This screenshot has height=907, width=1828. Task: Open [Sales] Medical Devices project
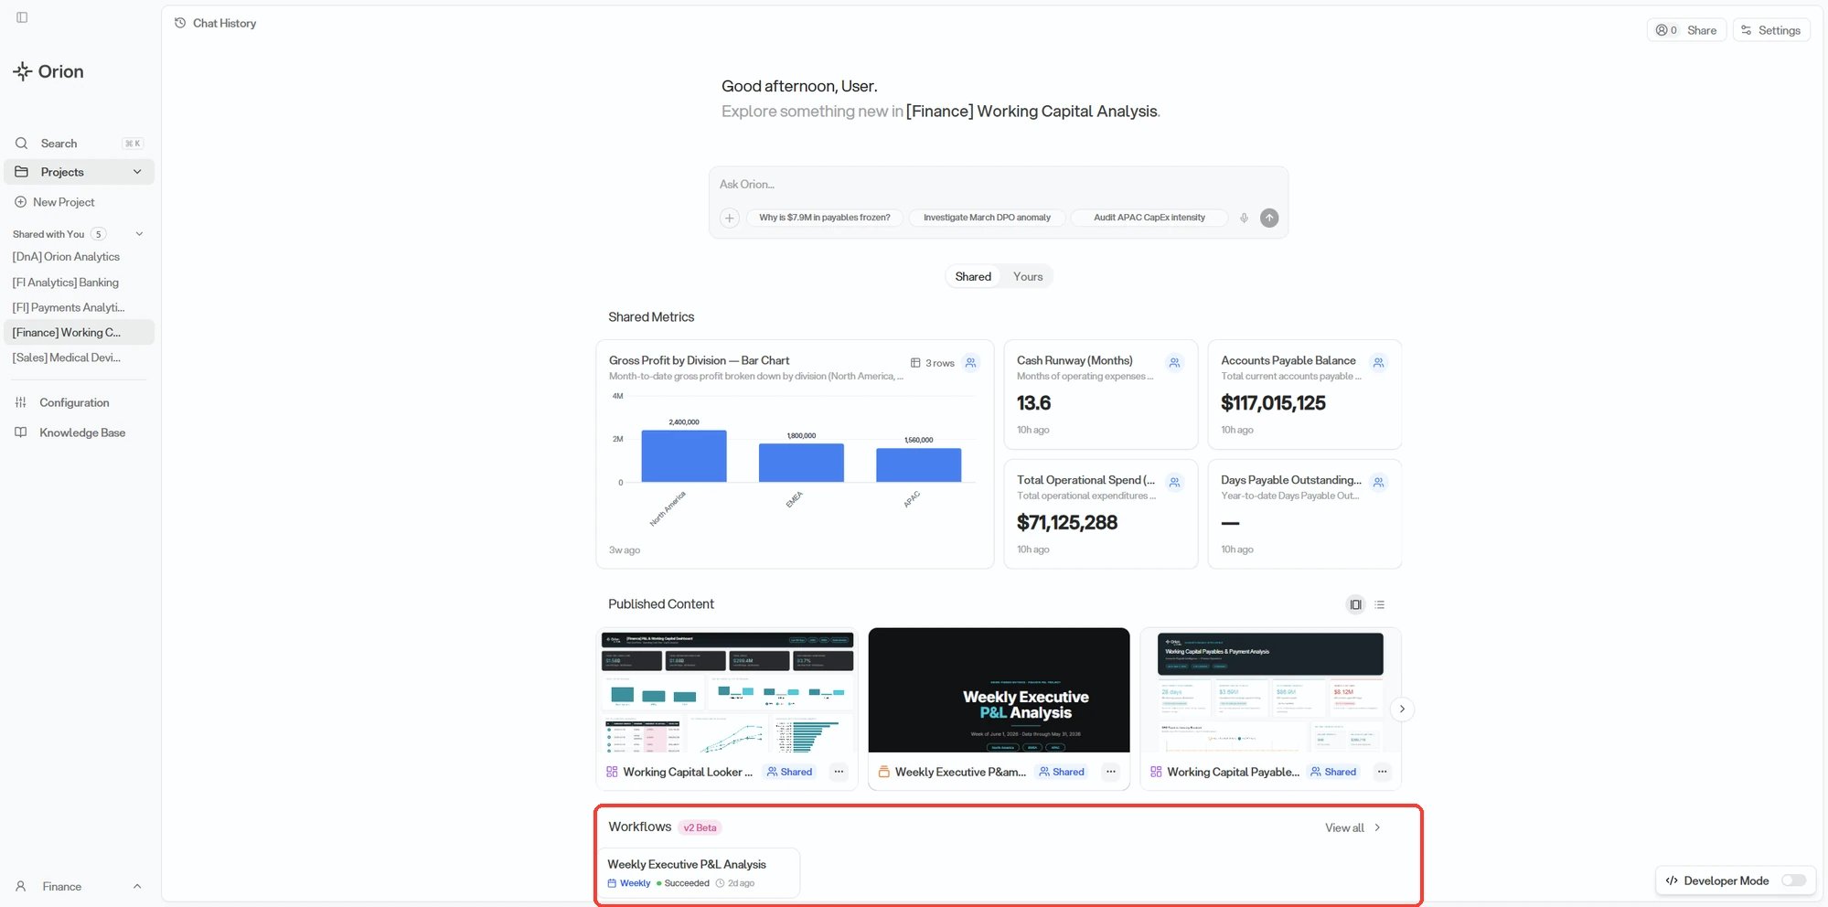pos(66,357)
